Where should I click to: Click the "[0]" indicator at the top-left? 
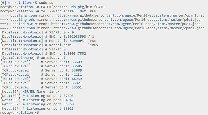pyautogui.click(x=3, y=3)
